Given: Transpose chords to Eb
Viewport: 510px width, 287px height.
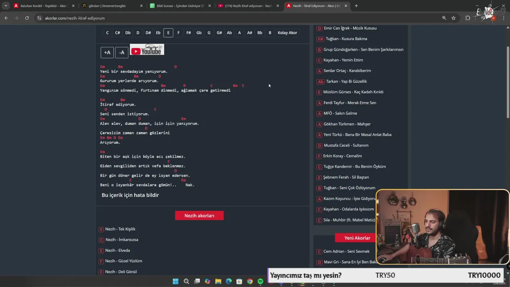Looking at the screenshot, I should pyautogui.click(x=158, y=33).
